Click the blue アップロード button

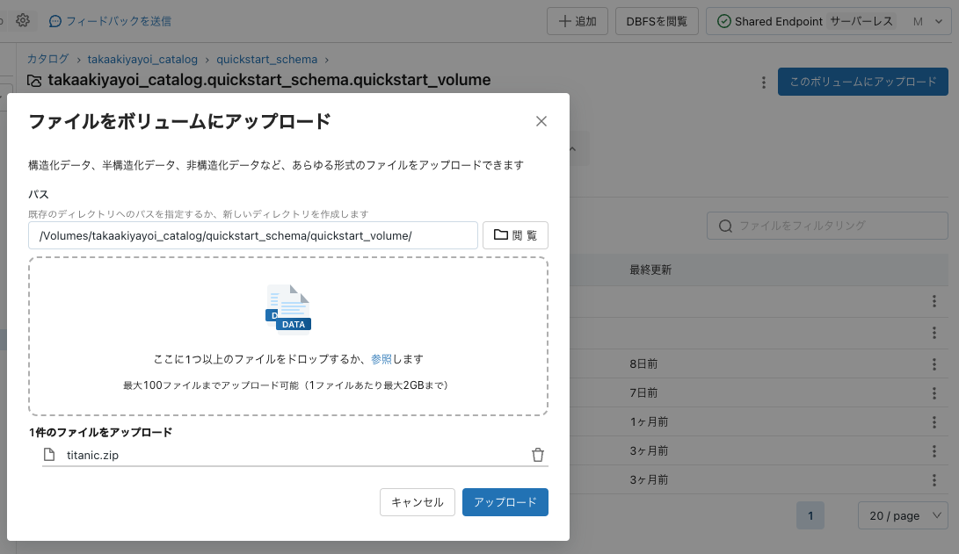click(505, 501)
